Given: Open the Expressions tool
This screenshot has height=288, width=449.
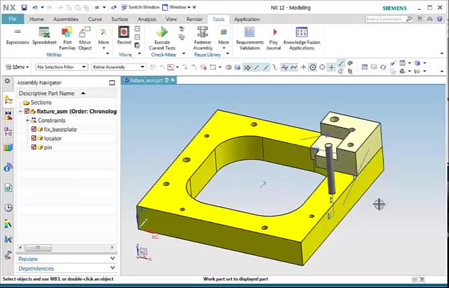Looking at the screenshot, I should [18, 36].
